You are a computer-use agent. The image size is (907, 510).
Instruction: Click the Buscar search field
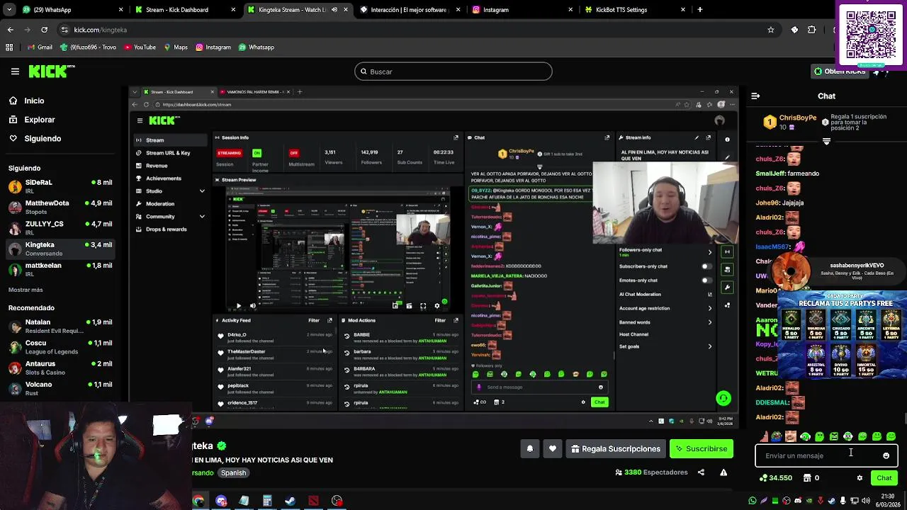coord(453,72)
